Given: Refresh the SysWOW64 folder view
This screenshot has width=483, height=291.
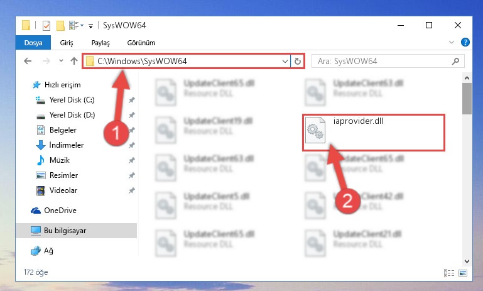Looking at the screenshot, I should [x=297, y=61].
